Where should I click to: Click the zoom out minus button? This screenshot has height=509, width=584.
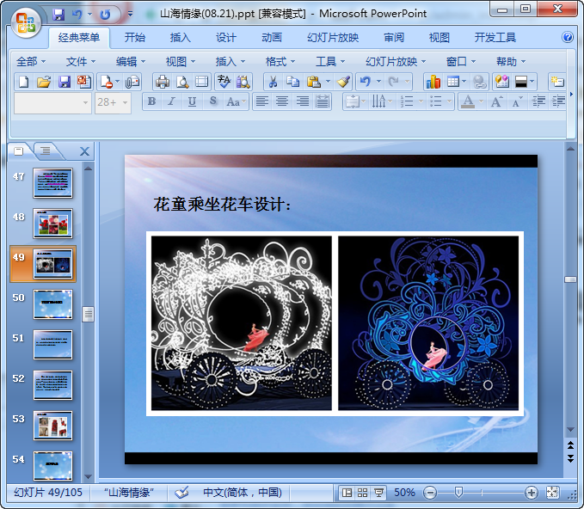(x=430, y=493)
